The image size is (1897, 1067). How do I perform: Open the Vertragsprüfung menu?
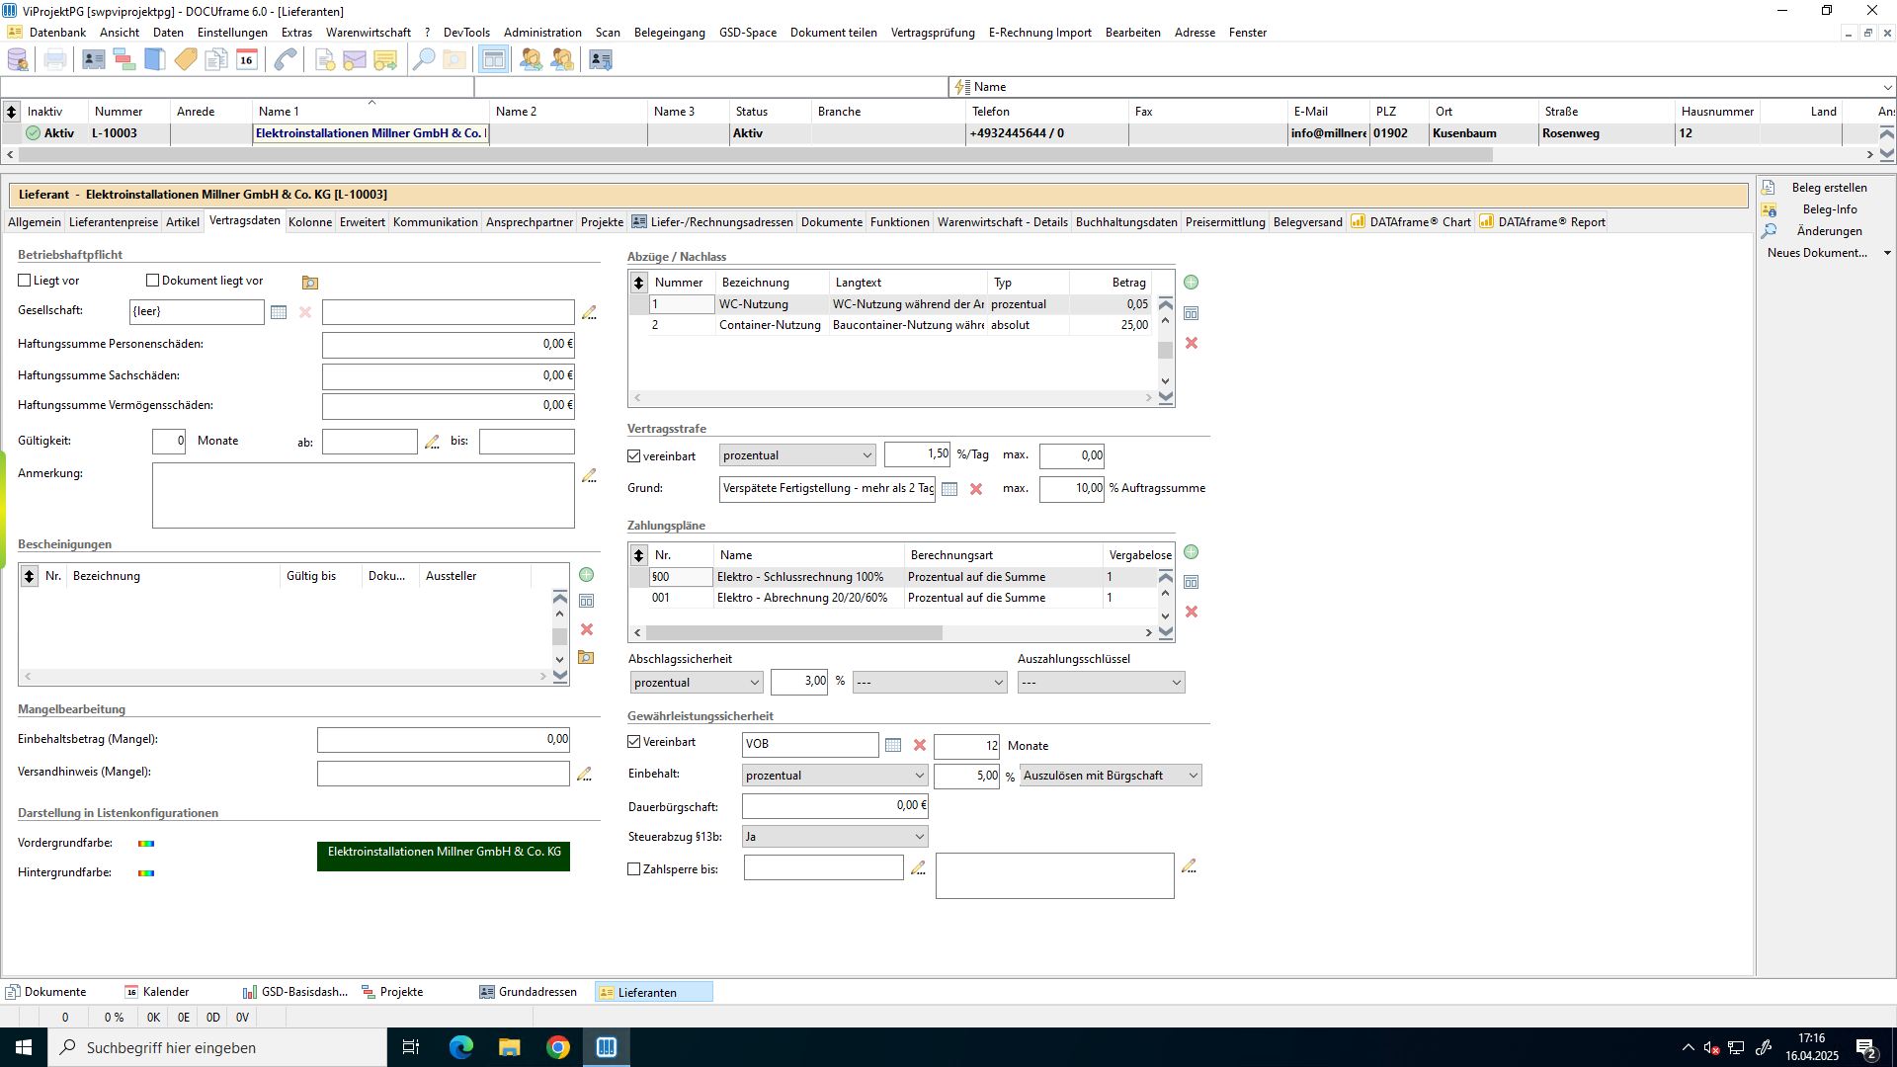[x=933, y=33]
